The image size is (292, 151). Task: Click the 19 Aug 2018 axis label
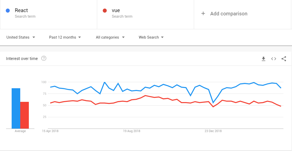tap(132, 131)
